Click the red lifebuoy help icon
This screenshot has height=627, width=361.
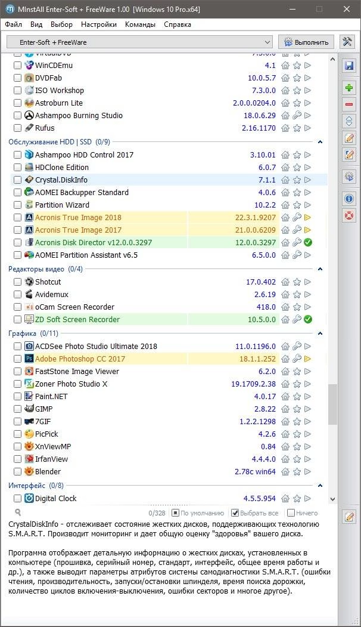[349, 215]
